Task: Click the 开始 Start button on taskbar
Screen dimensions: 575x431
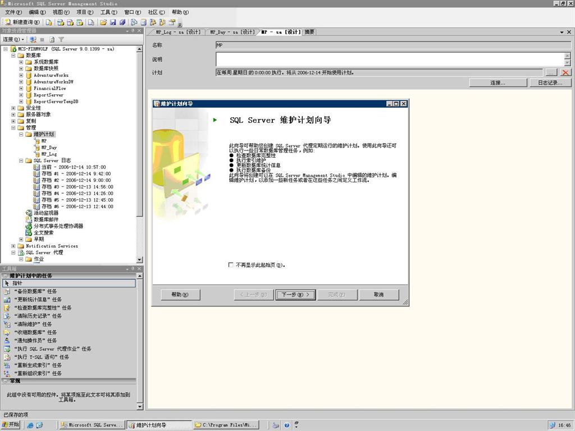Action: (11, 424)
